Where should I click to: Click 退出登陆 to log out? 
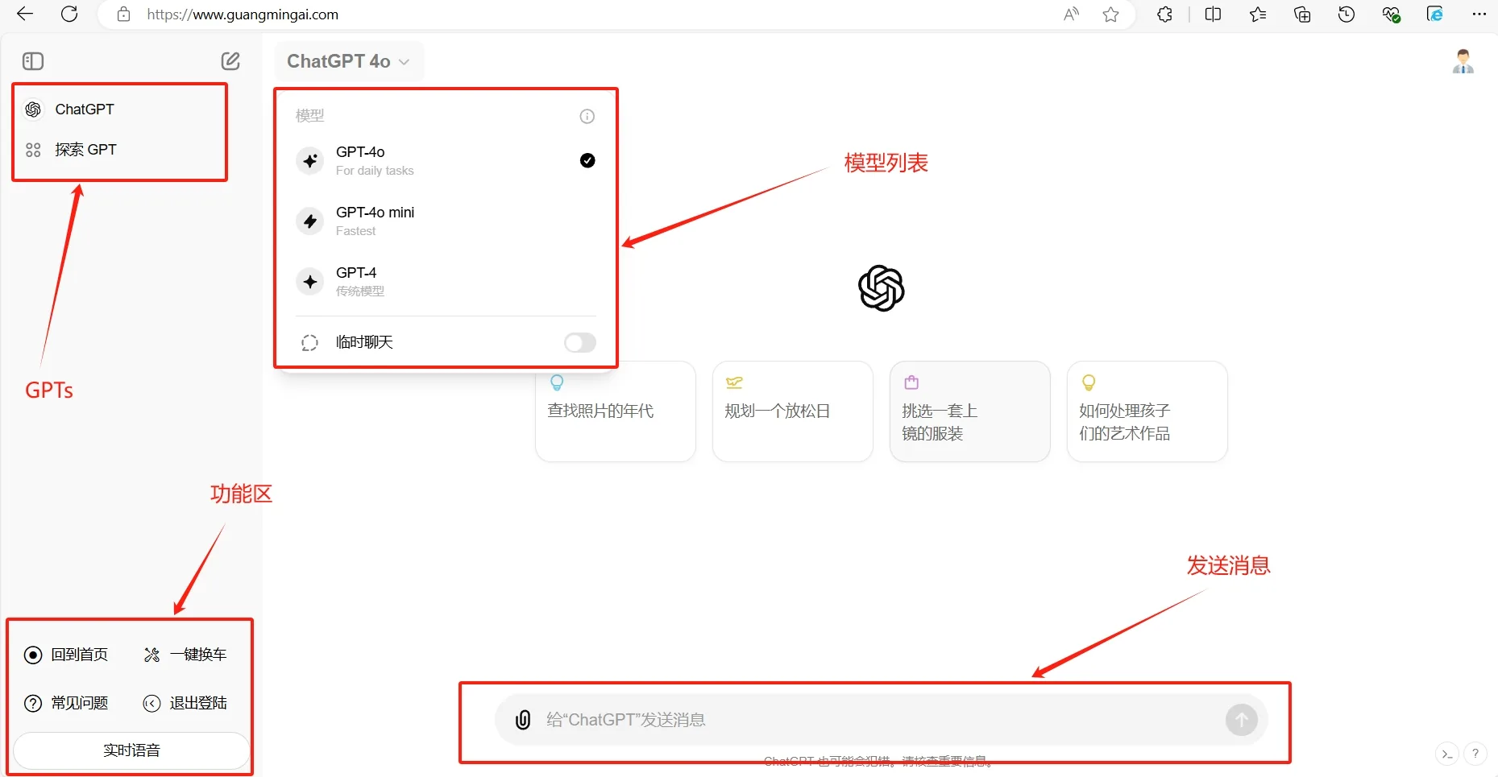pos(185,703)
